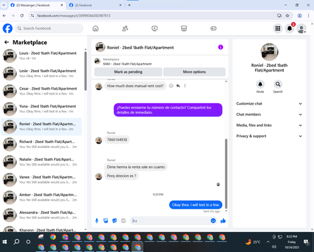The width and height of the screenshot is (314, 252).
Task: Open Windows Start menu
Action: [4, 242]
